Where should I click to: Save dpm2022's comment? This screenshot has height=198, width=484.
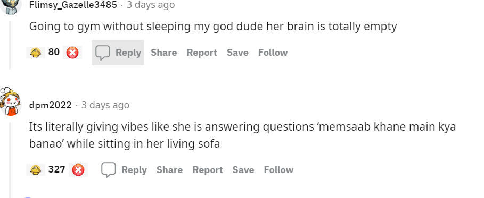(243, 170)
